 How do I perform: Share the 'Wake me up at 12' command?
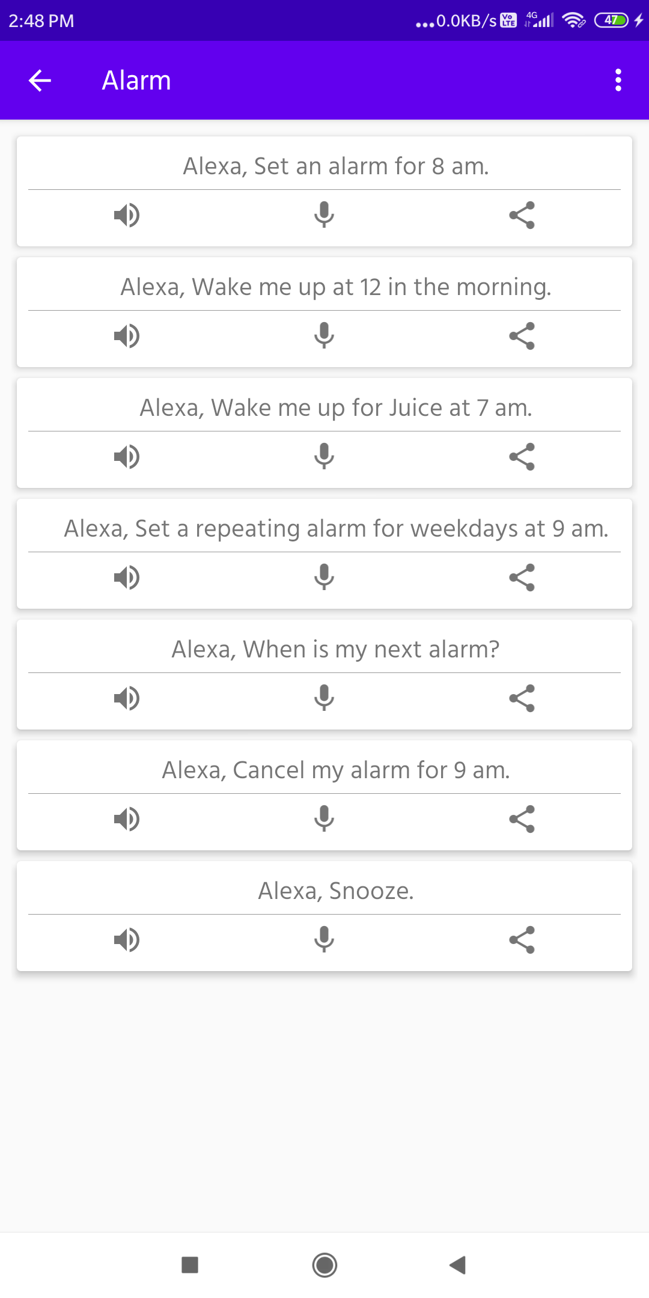(522, 336)
